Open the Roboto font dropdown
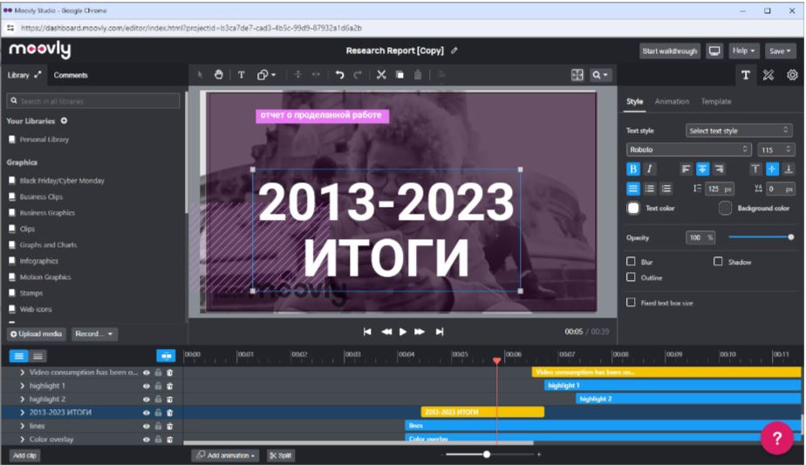This screenshot has width=806, height=465. 689,149
